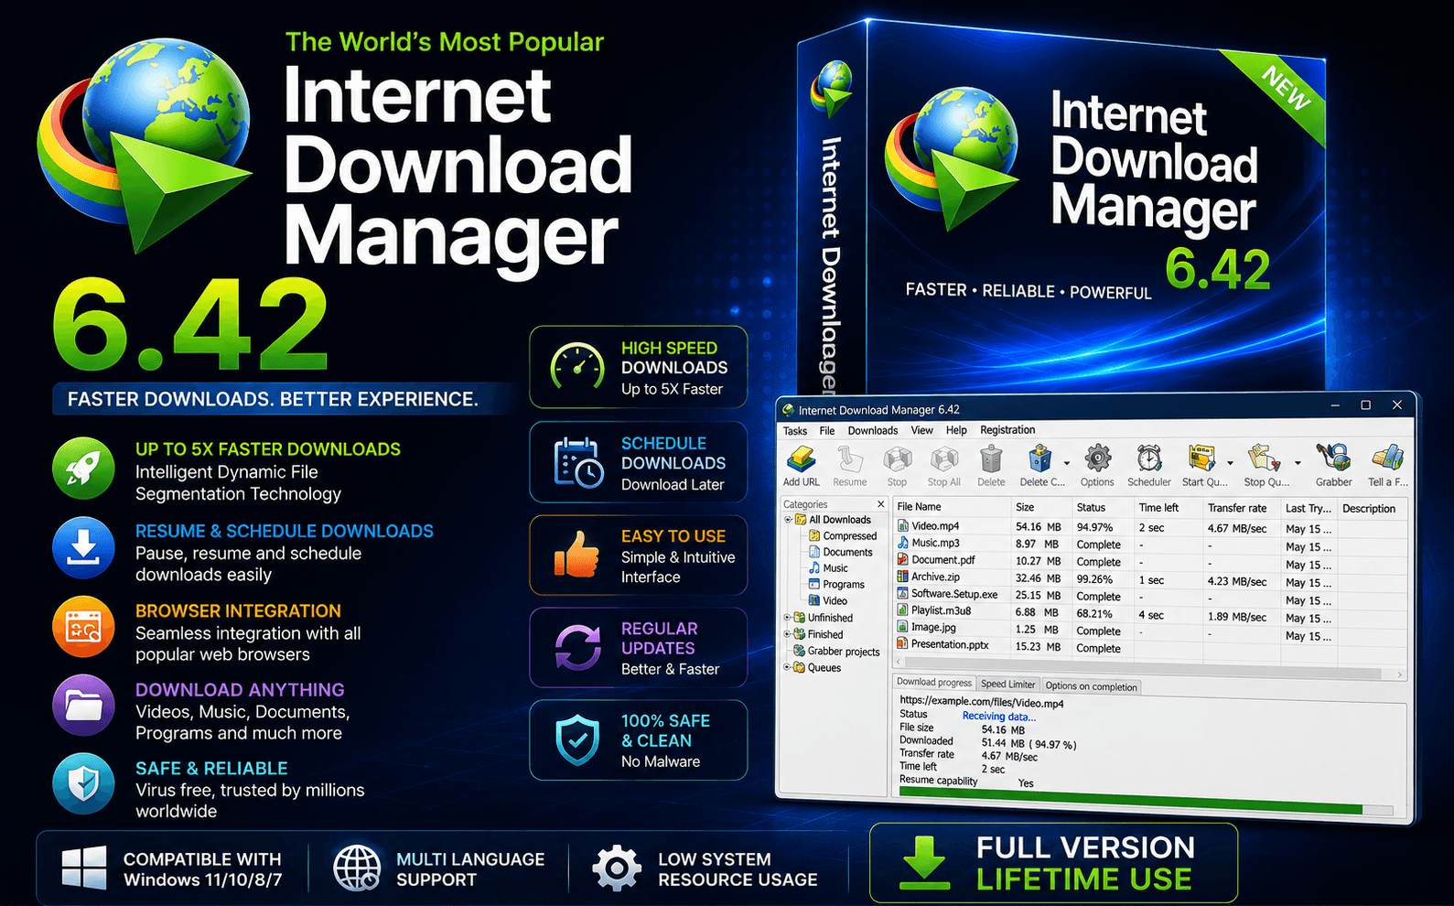Collapse the All Downloads tree node

coord(788,520)
